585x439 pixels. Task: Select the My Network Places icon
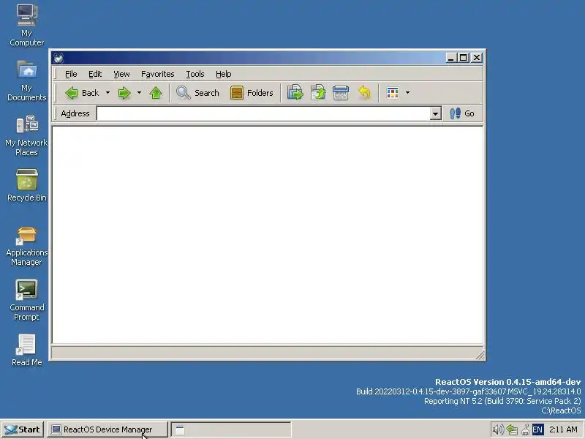(26, 136)
